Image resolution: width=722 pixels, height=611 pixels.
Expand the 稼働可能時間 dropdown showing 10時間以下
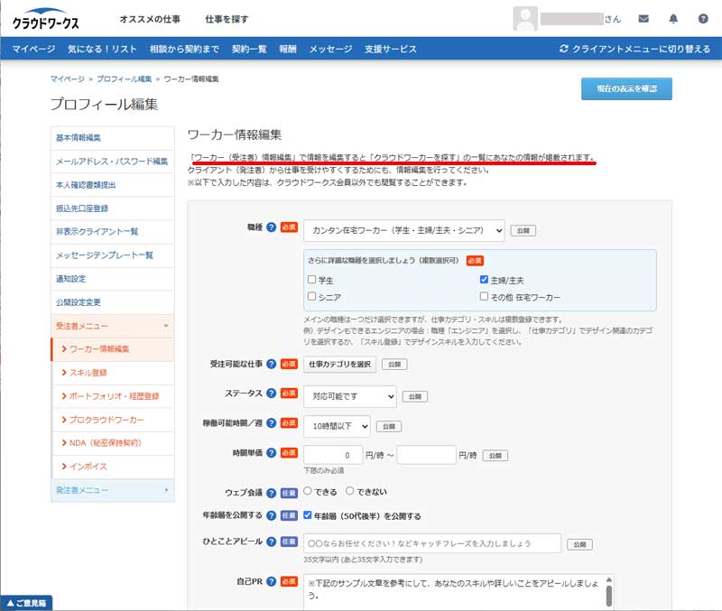[x=337, y=425]
